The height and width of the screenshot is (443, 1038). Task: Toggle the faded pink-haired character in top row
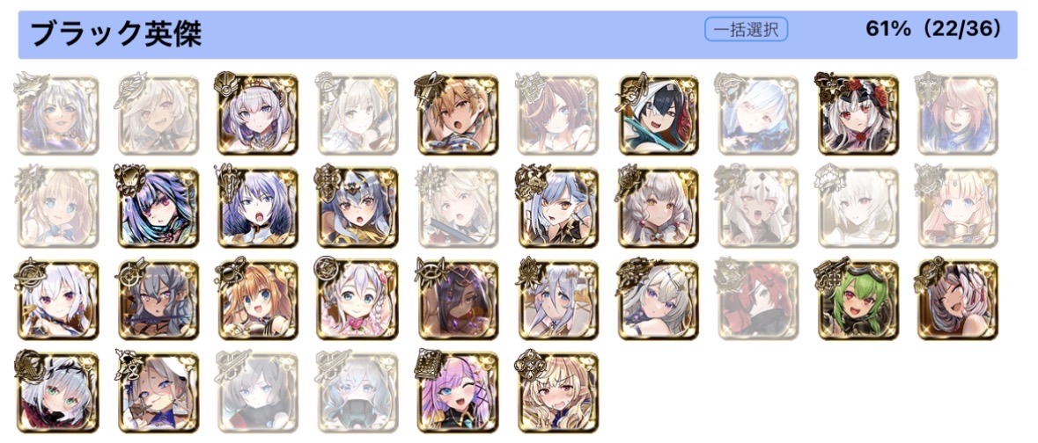pyautogui.click(x=959, y=114)
